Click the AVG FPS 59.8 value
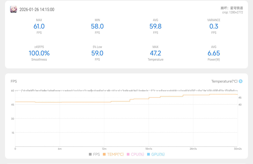The height and width of the screenshot is (164, 253). (x=155, y=26)
